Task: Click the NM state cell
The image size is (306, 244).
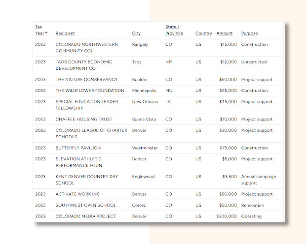Action: pos(169,62)
